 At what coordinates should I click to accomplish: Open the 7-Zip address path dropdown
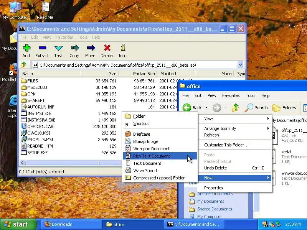[240, 65]
